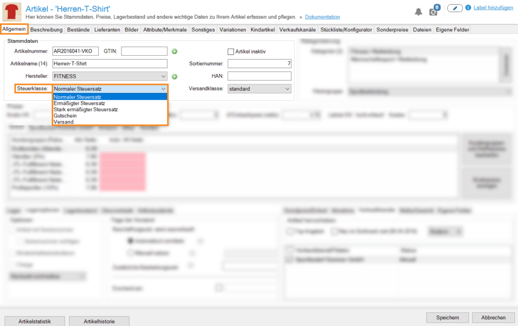Click the green plus icon next to Hersteller

coord(175,76)
